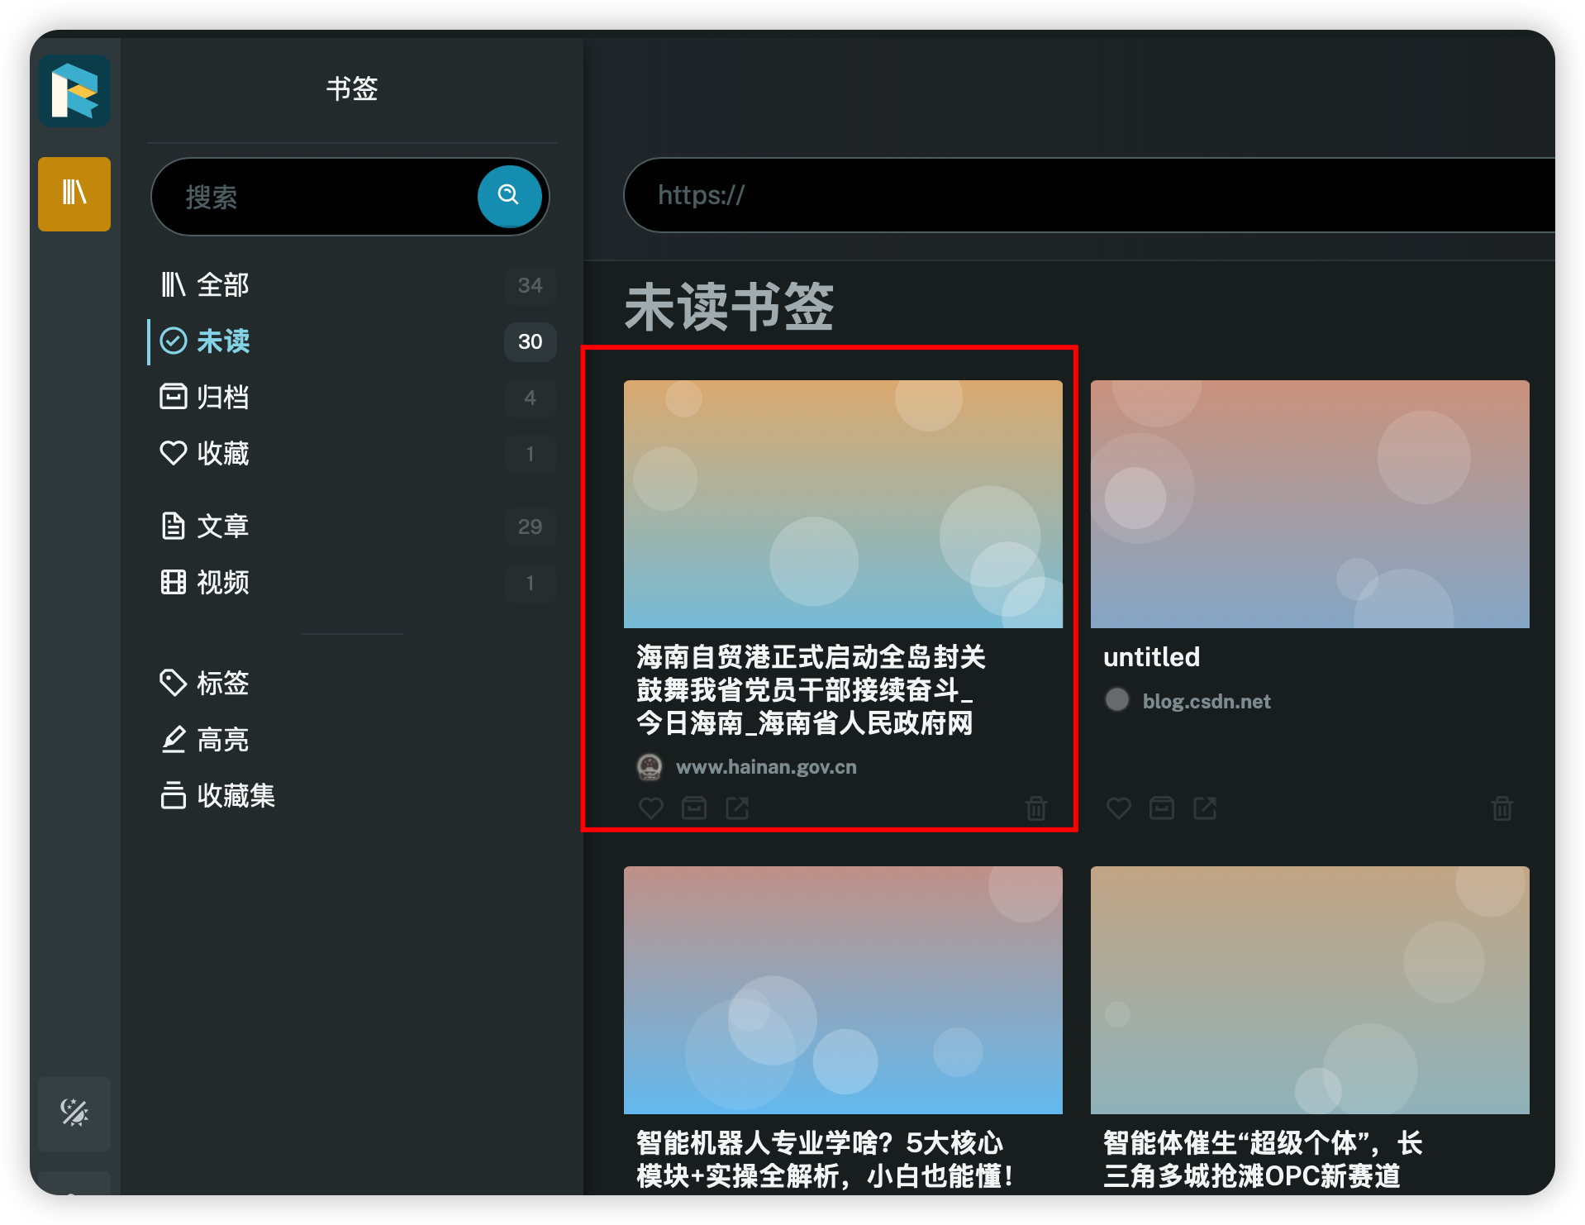The width and height of the screenshot is (1585, 1225).
Task: Open untitled bookmark's external link
Action: pyautogui.click(x=1205, y=808)
